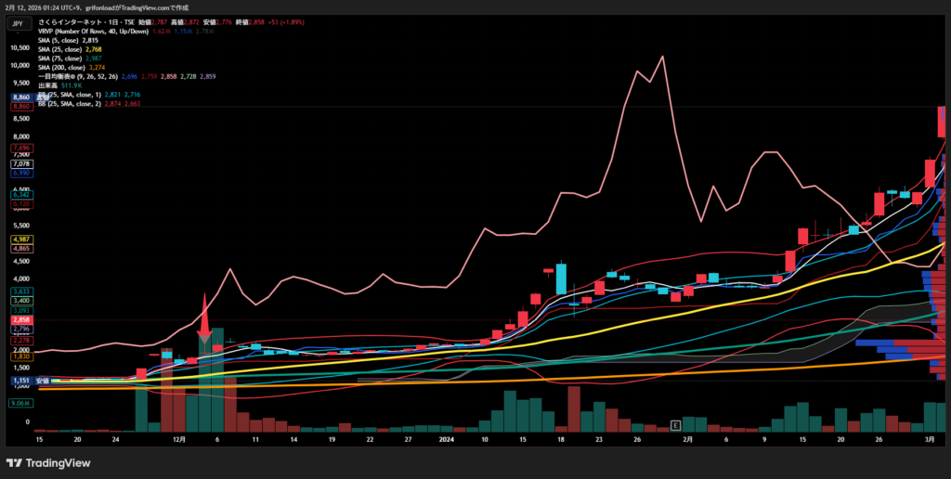Click the earnings 'E' marker on timeline
This screenshot has width=951, height=479.
click(x=675, y=425)
